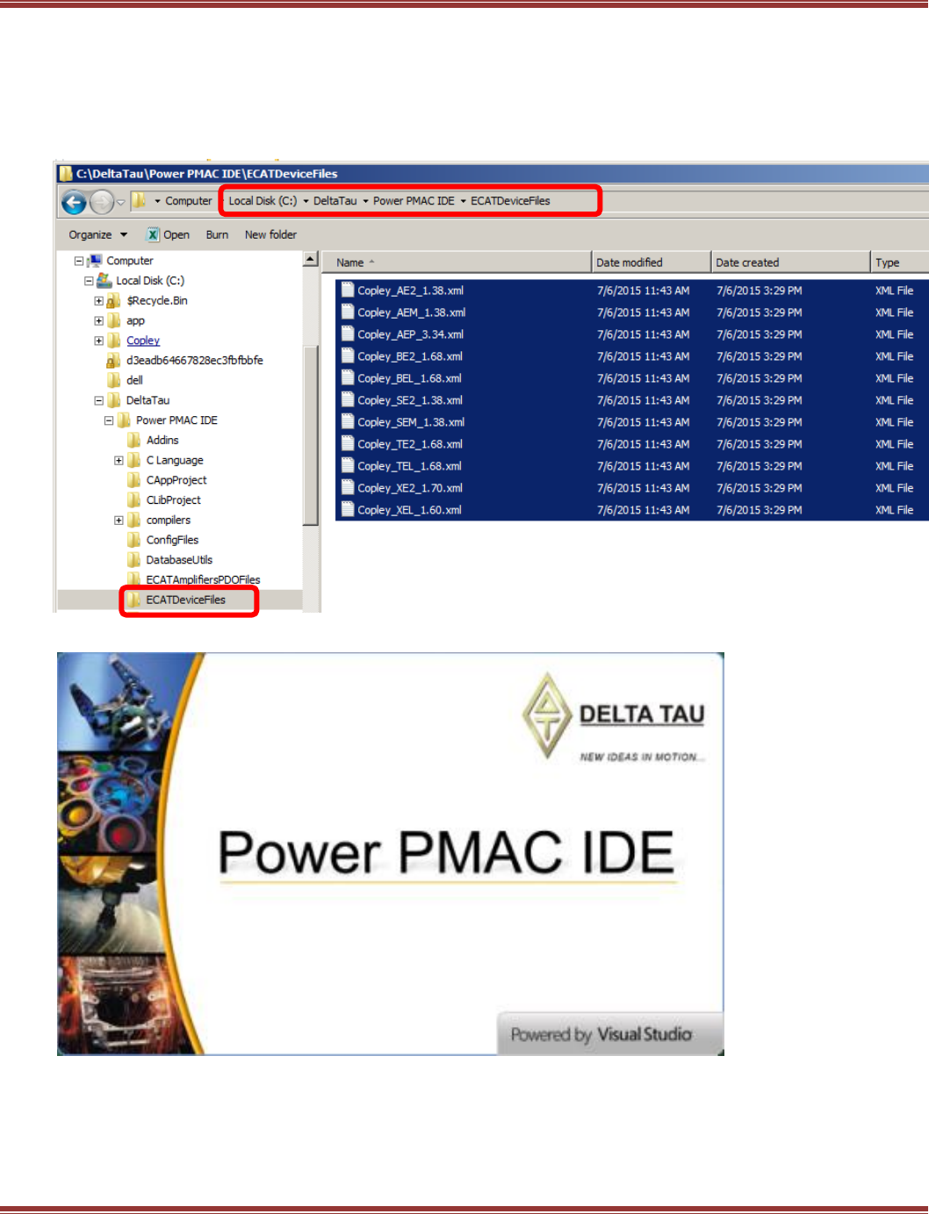Select file name Copley_XEL_1.60.xml
This screenshot has width=929, height=1214.
(409, 510)
